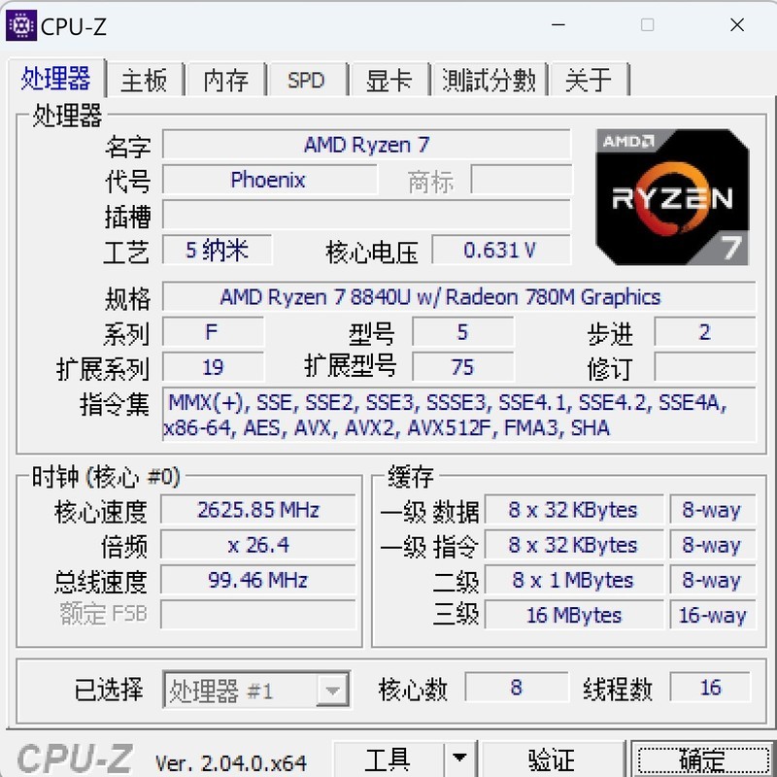Click the 三级 cache field showing 16 MBytes
Screen dimensions: 777x777
[574, 615]
